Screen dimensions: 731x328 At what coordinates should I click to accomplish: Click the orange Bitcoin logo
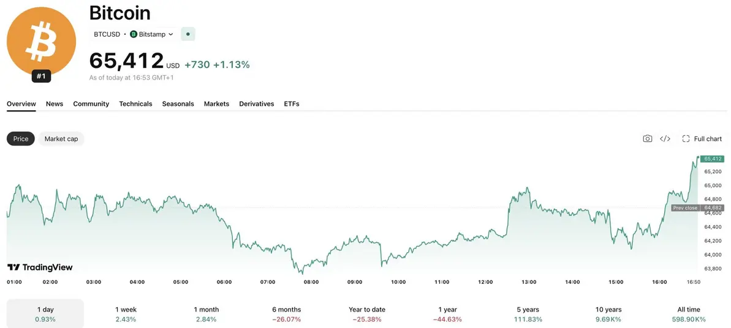[41, 41]
